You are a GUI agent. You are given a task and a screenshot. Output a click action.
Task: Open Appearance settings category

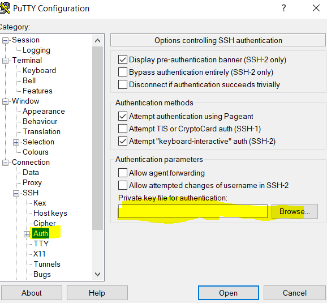[44, 112]
